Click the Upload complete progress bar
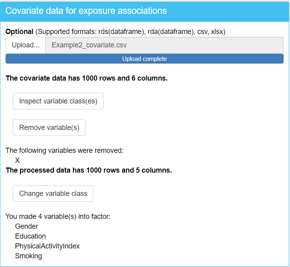 (x=144, y=59)
